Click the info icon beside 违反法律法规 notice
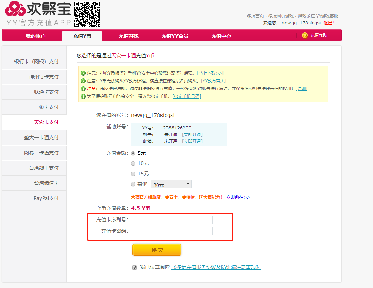Screen dimensions: 373x288 click(x=83, y=89)
